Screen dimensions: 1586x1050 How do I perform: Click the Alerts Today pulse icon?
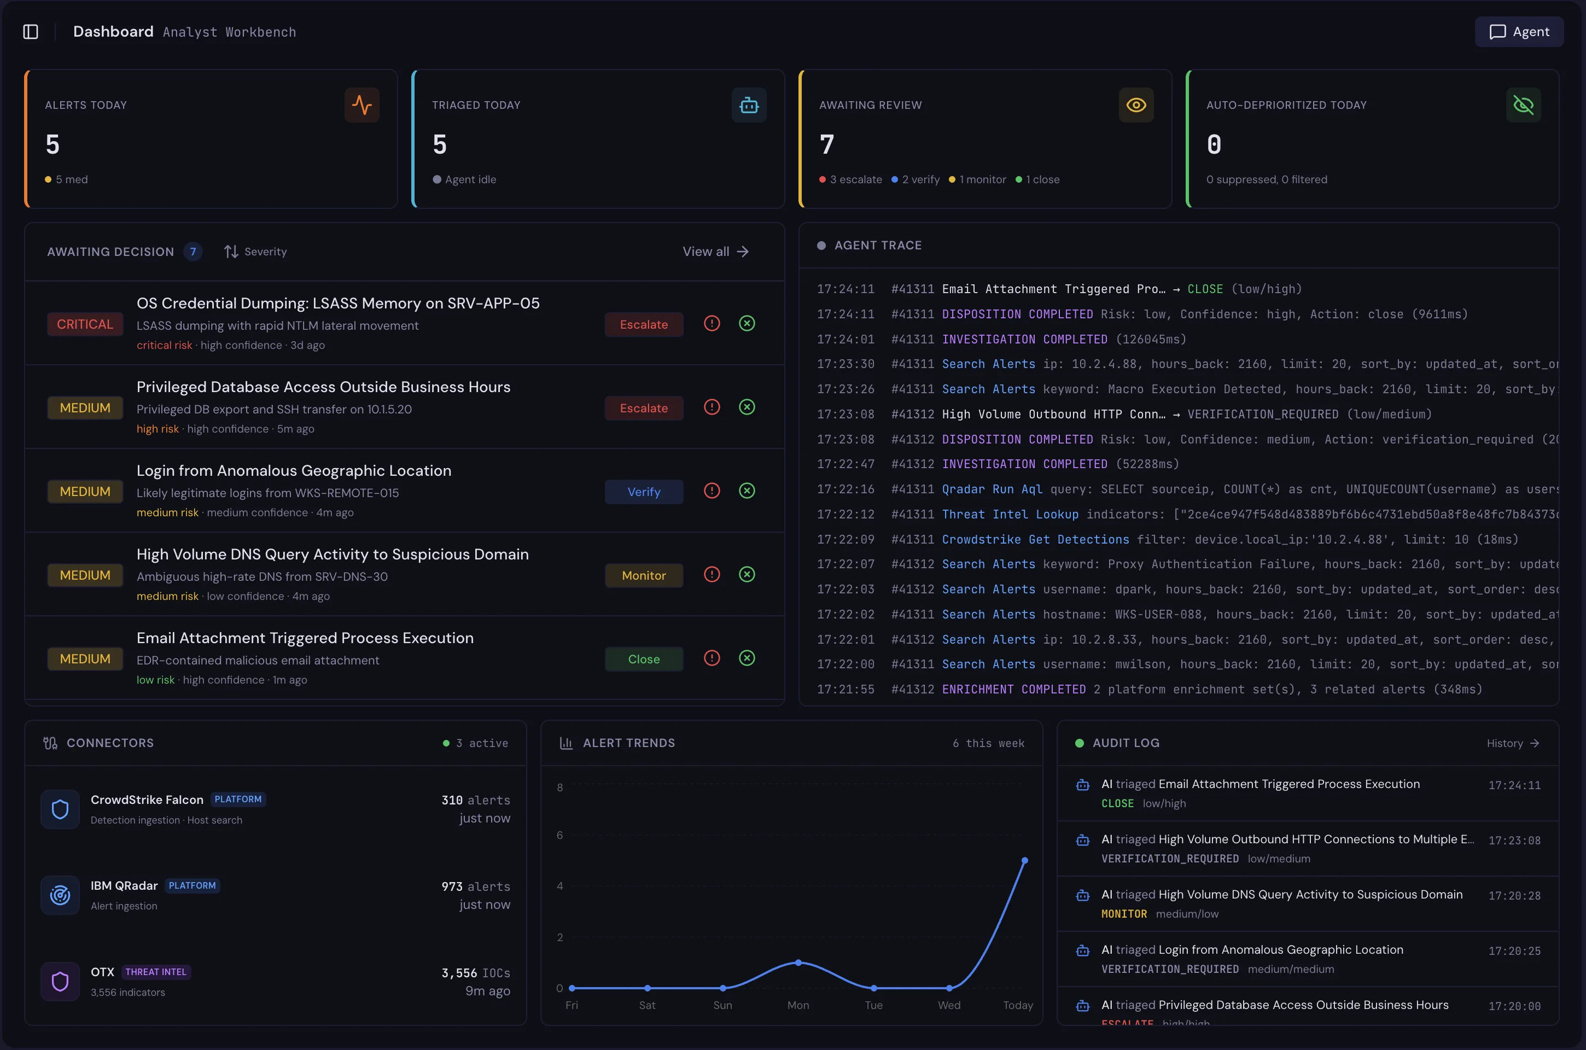point(362,105)
